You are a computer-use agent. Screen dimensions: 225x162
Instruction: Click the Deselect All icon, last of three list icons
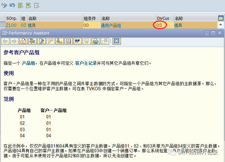(x=37, y=6)
